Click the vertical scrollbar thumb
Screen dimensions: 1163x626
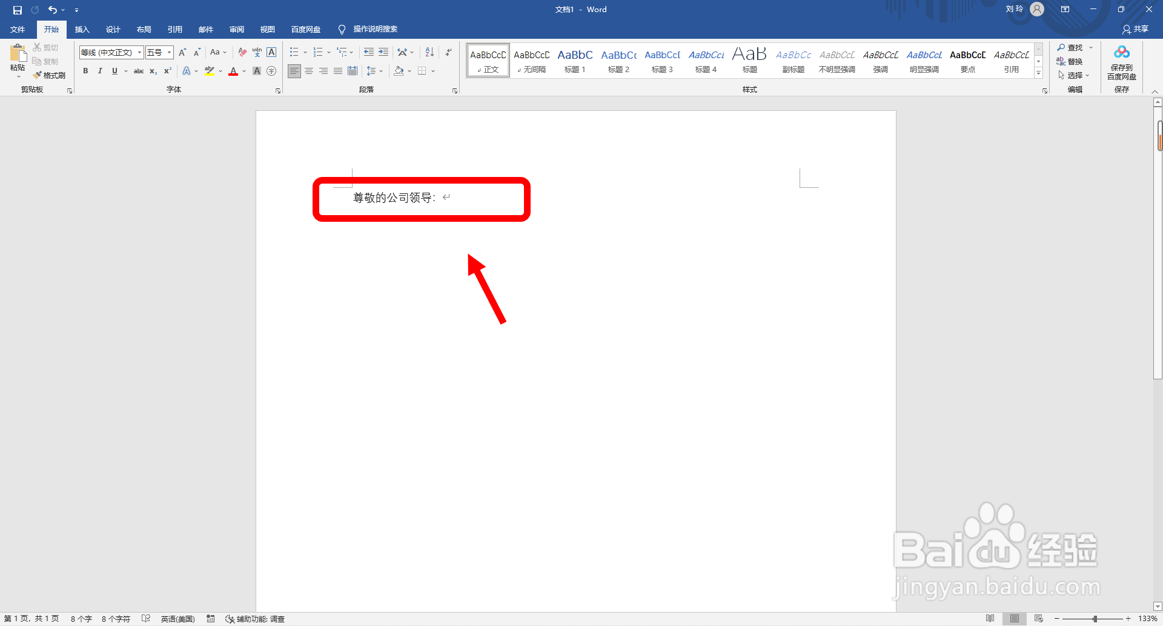1158,242
